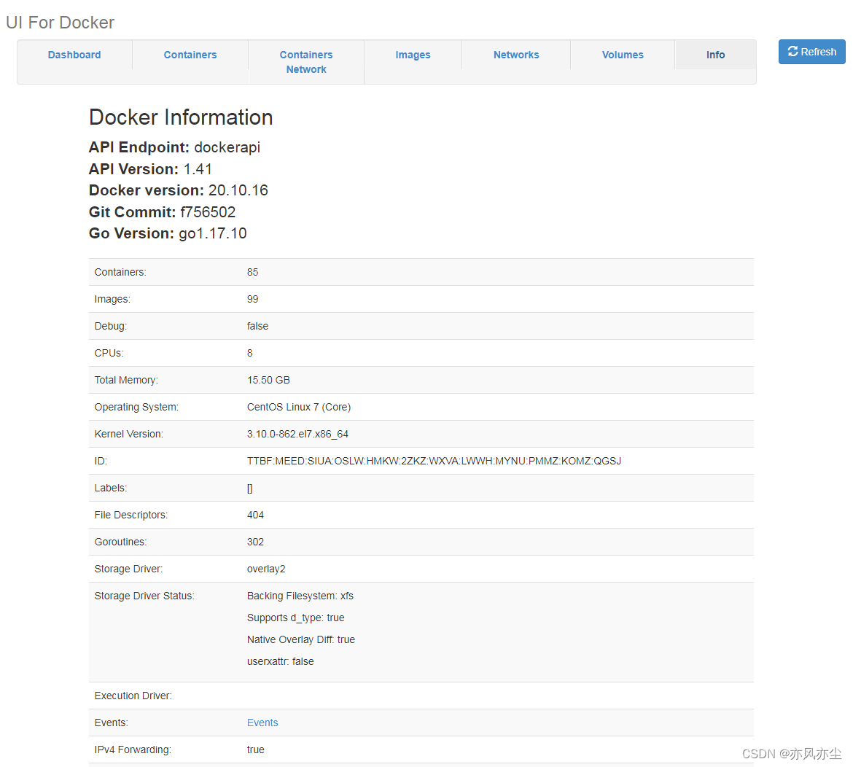853x767 pixels.
Task: Click the Storage Driver Status label
Action: click(144, 596)
